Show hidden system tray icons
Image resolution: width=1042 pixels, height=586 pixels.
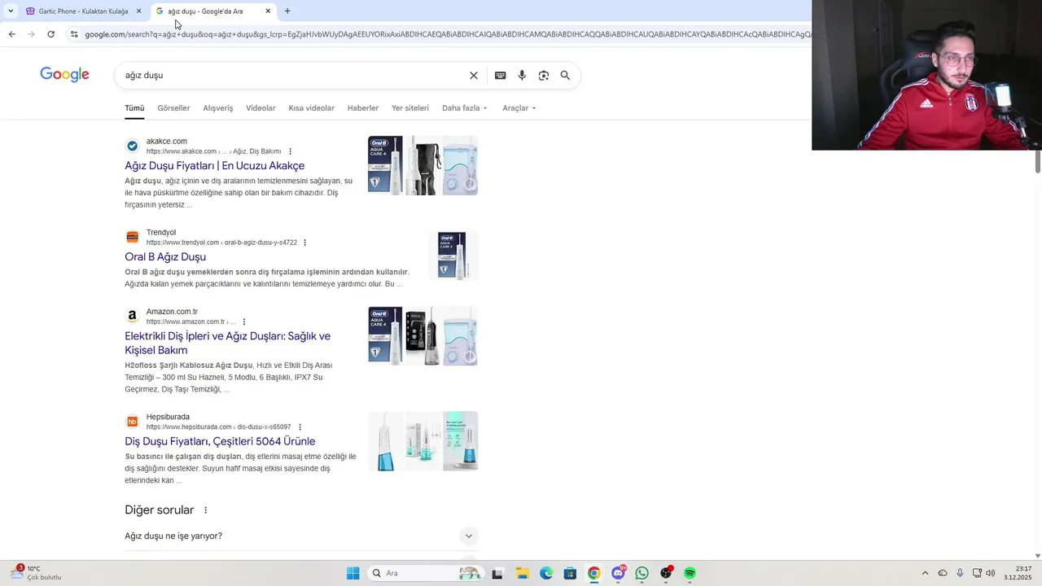pos(925,573)
